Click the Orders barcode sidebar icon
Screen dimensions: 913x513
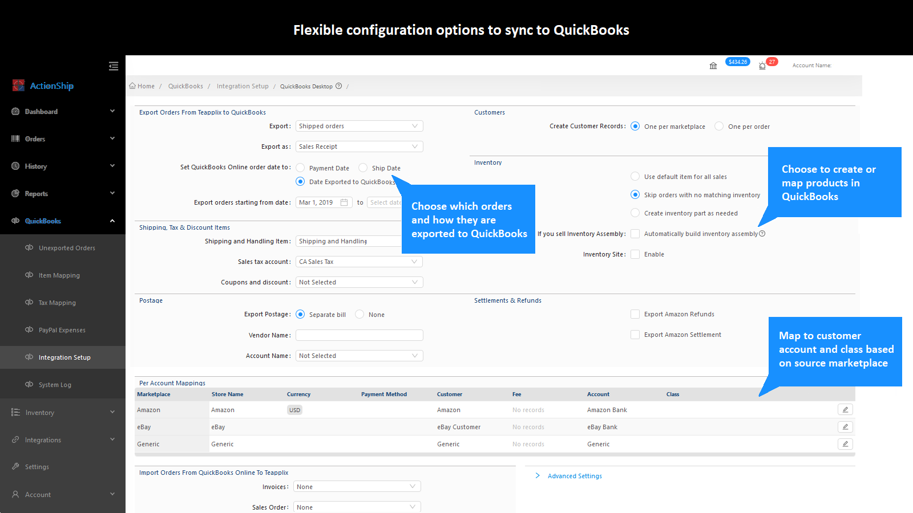click(15, 139)
